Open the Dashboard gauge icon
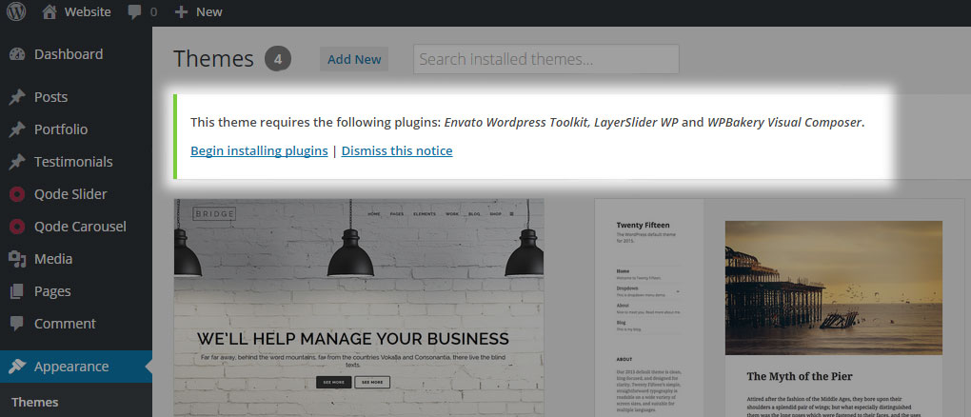Screen dimensions: 971x417 pos(17,54)
